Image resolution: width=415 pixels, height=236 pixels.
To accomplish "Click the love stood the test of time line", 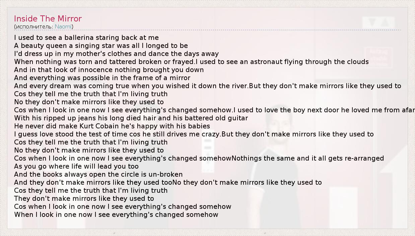I will pyautogui.click(x=117, y=134).
